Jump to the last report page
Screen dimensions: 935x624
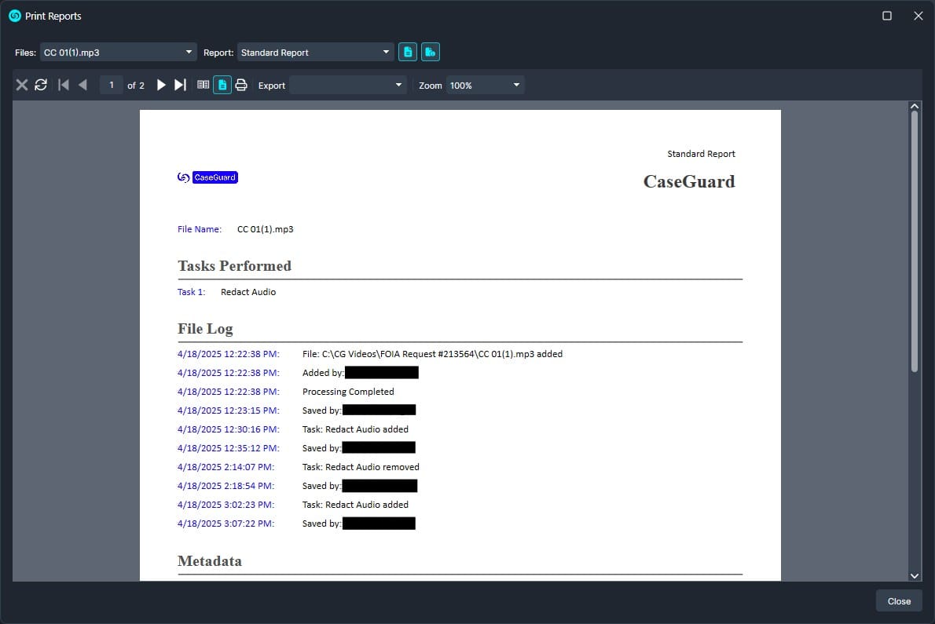coord(180,85)
